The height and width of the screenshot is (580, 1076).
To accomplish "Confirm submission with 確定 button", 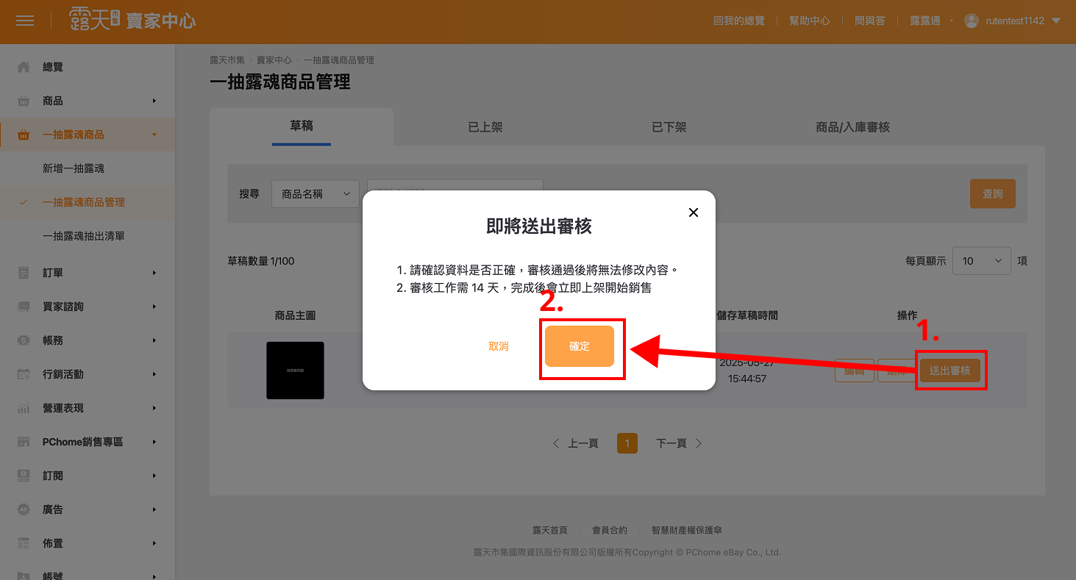I will coord(580,346).
